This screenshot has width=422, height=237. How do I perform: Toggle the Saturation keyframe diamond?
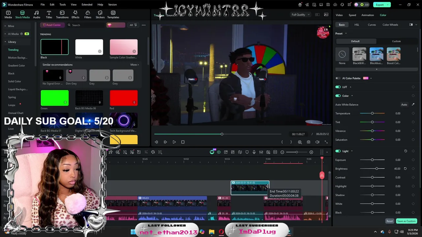(x=413, y=140)
